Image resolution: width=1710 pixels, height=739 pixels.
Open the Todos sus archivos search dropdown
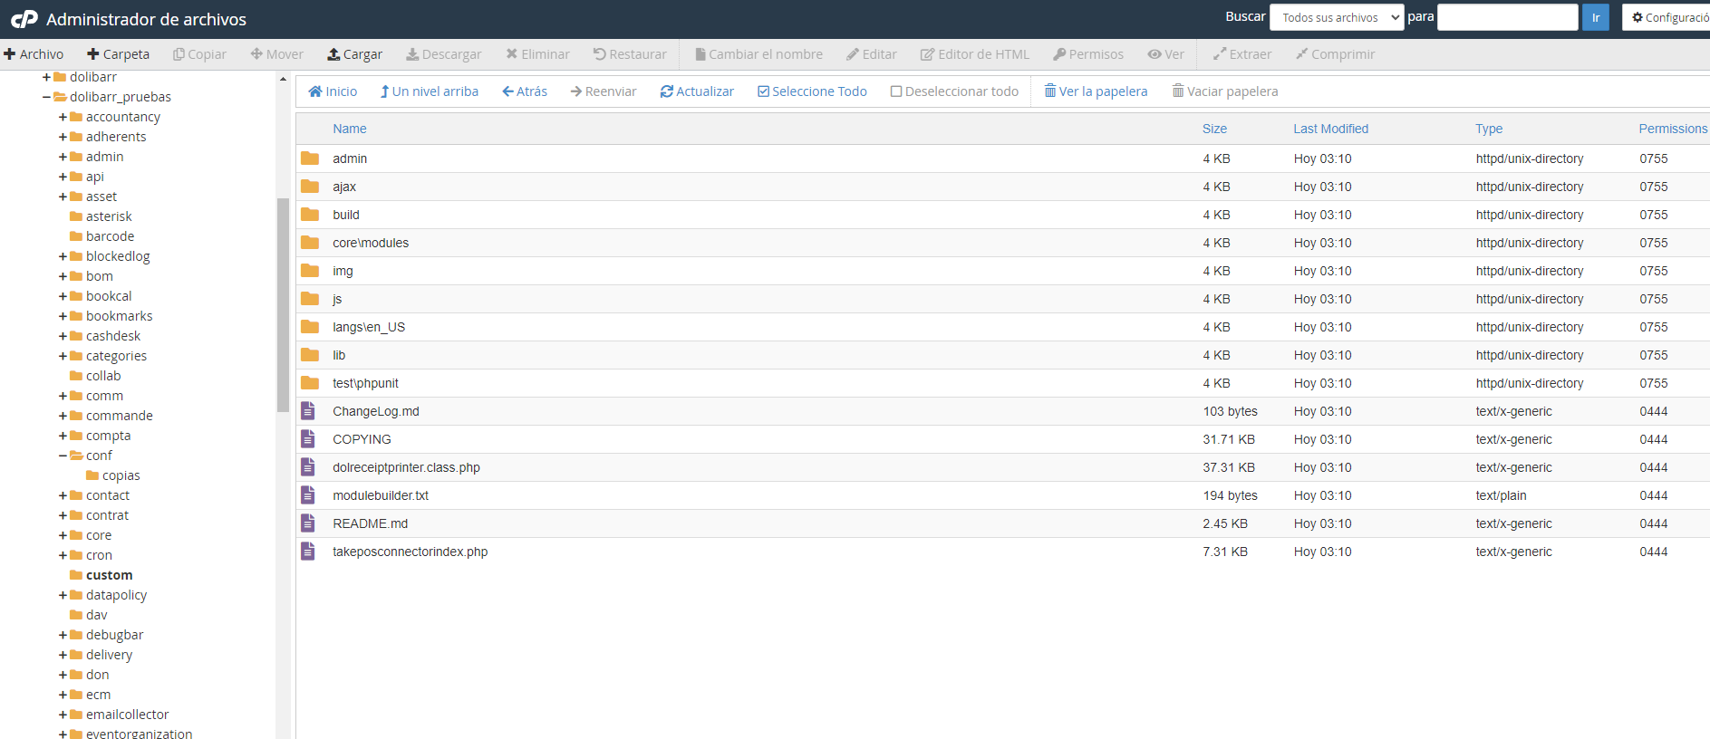click(x=1337, y=17)
